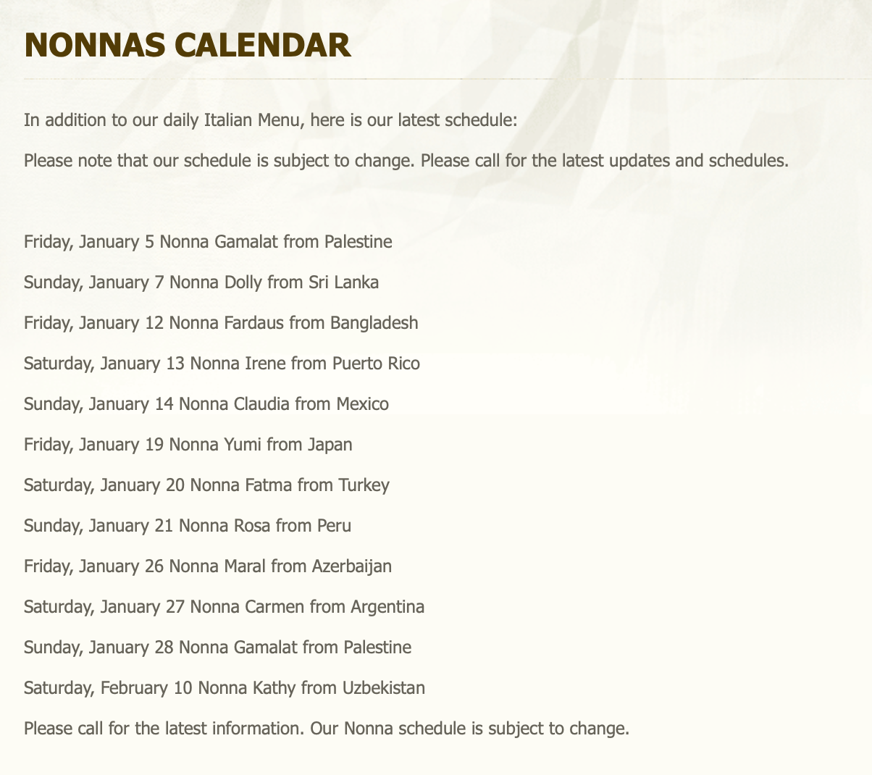Select Nonna Maral from Azerbaijan entry

pyautogui.click(x=208, y=566)
